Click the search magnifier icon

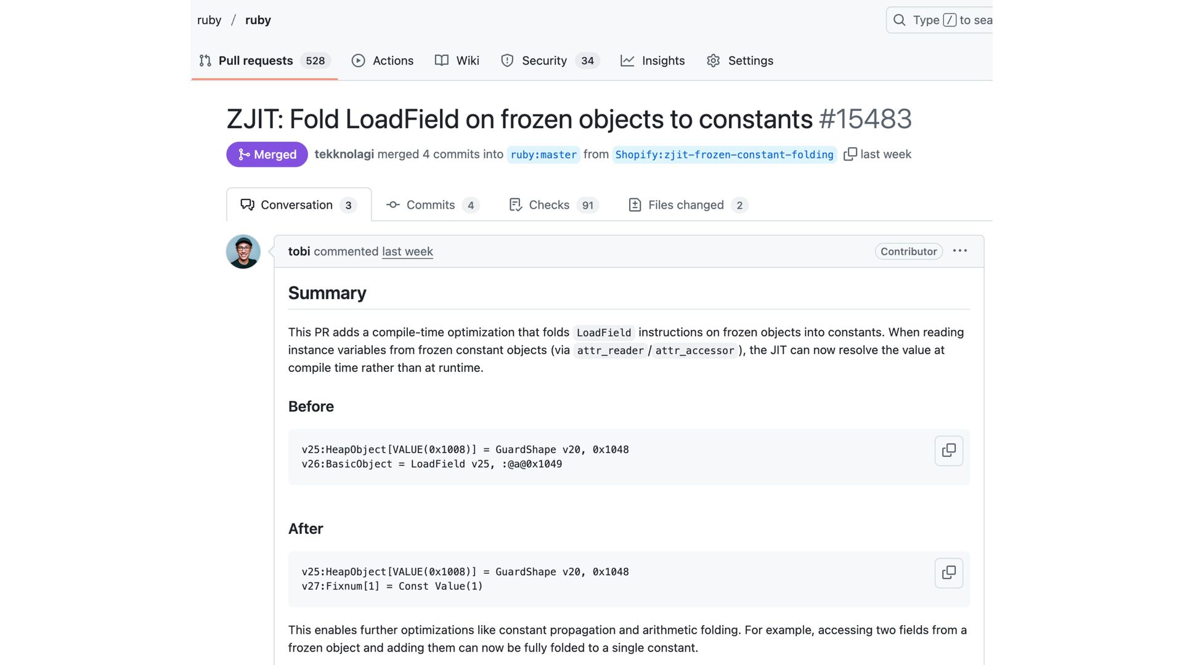pyautogui.click(x=900, y=20)
